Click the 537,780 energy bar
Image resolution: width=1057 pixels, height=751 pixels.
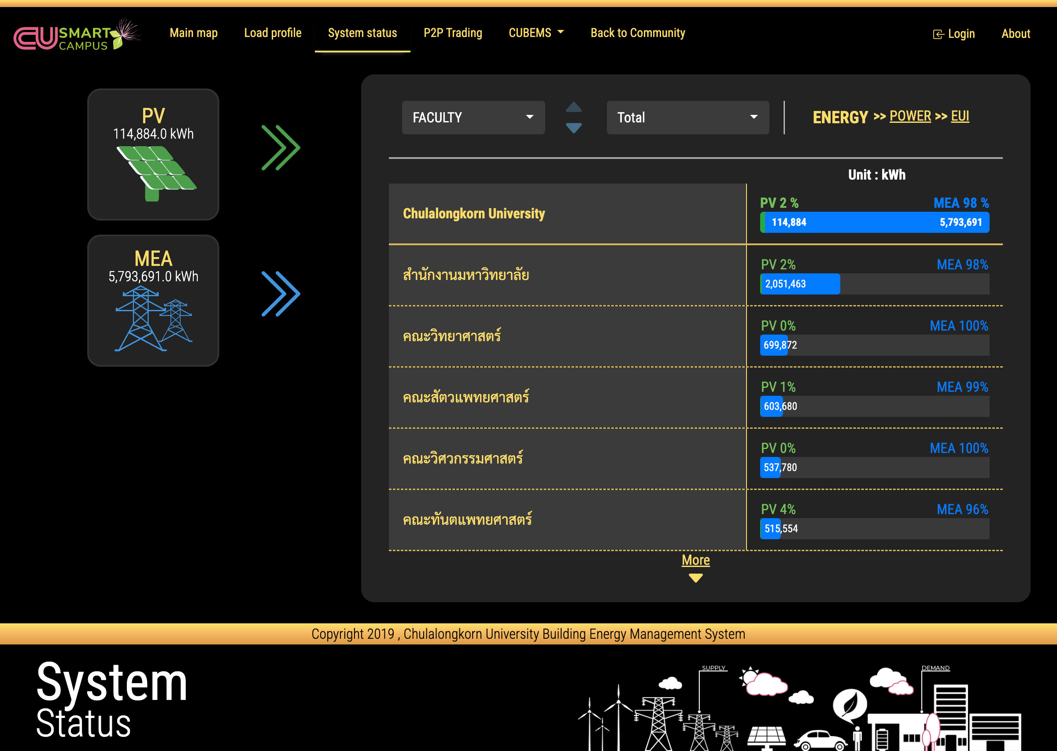point(874,467)
